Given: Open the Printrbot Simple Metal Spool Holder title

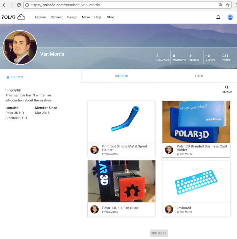Looking at the screenshot, I should 124,148.
